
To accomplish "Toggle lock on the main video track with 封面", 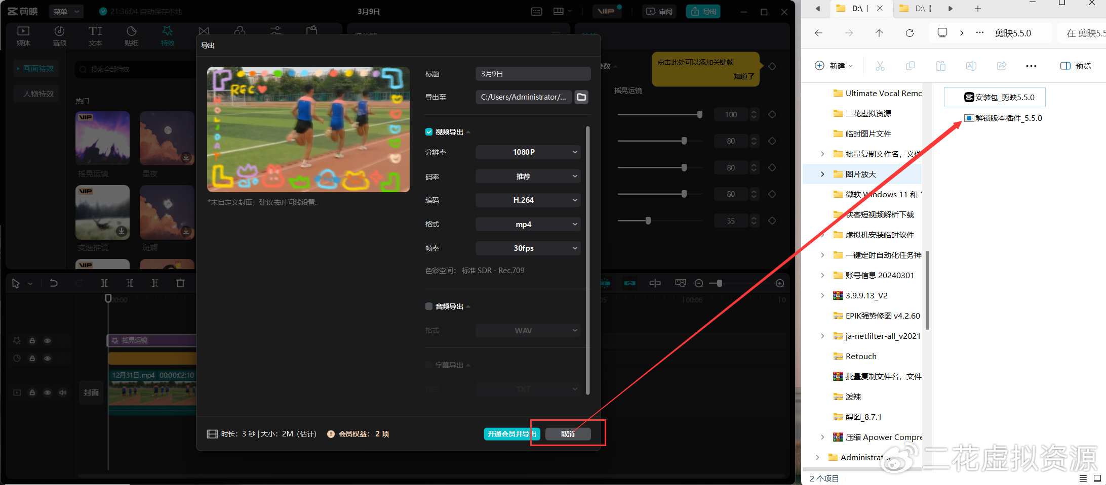I will click(x=32, y=392).
